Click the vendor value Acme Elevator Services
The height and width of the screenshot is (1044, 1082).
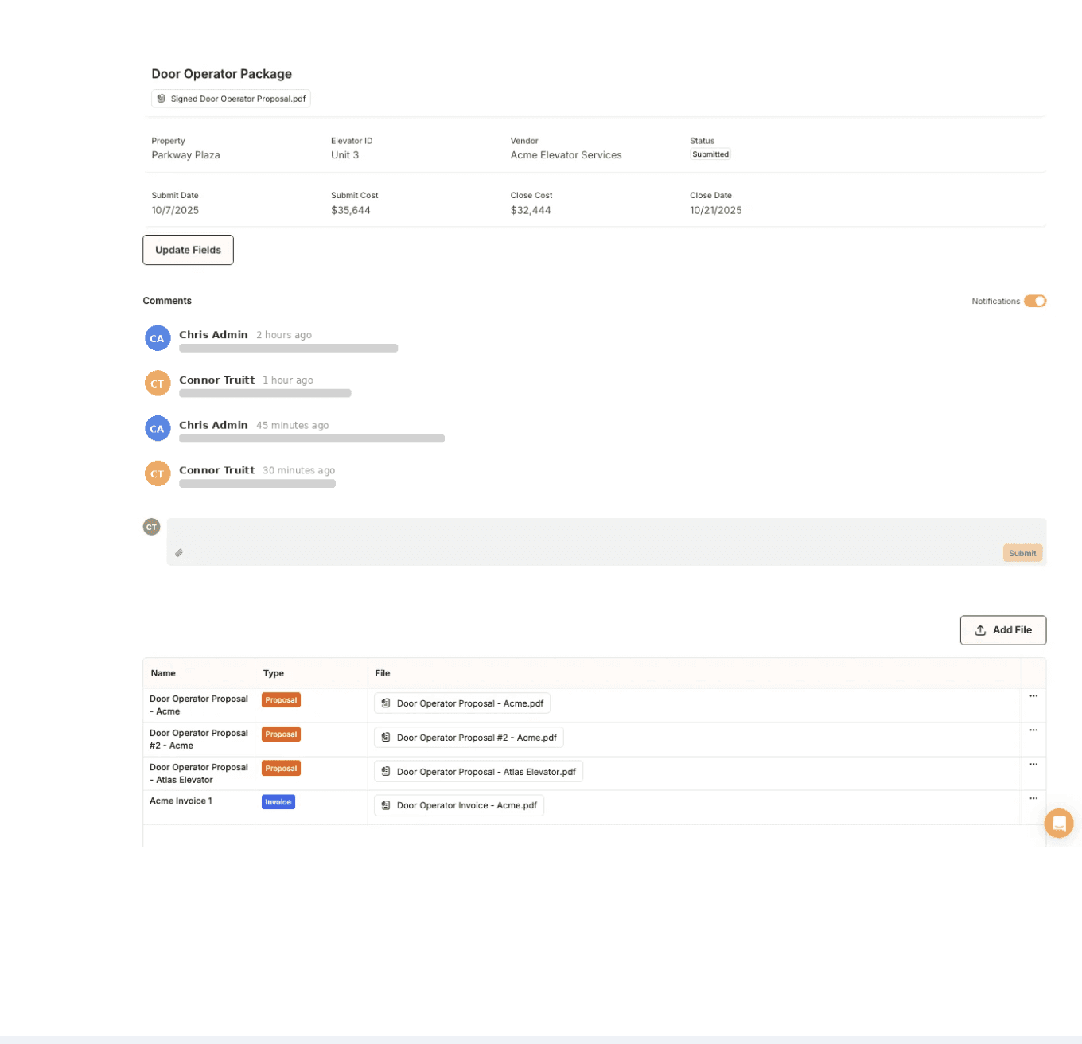pyautogui.click(x=566, y=155)
